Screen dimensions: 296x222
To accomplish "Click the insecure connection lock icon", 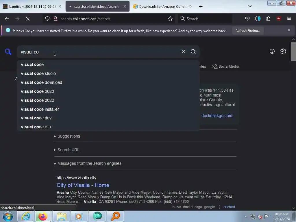I will pyautogui.click(x=55, y=19).
